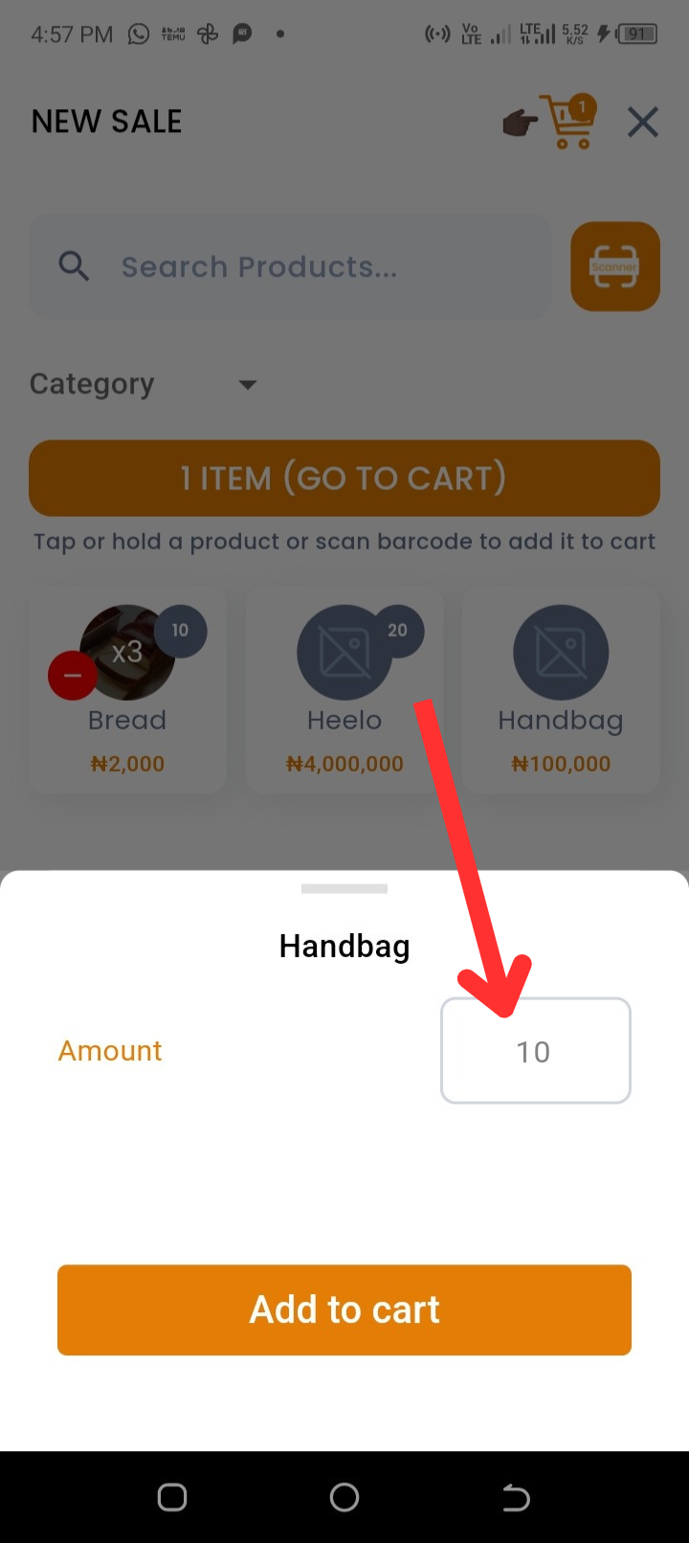689x1543 pixels.
Task: Tap the Android home circle icon
Action: pyautogui.click(x=344, y=1497)
